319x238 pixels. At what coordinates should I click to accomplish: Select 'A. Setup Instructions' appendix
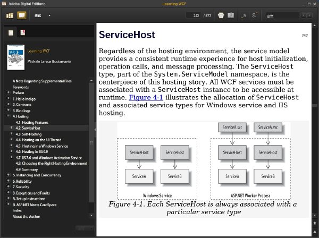(x=29, y=199)
